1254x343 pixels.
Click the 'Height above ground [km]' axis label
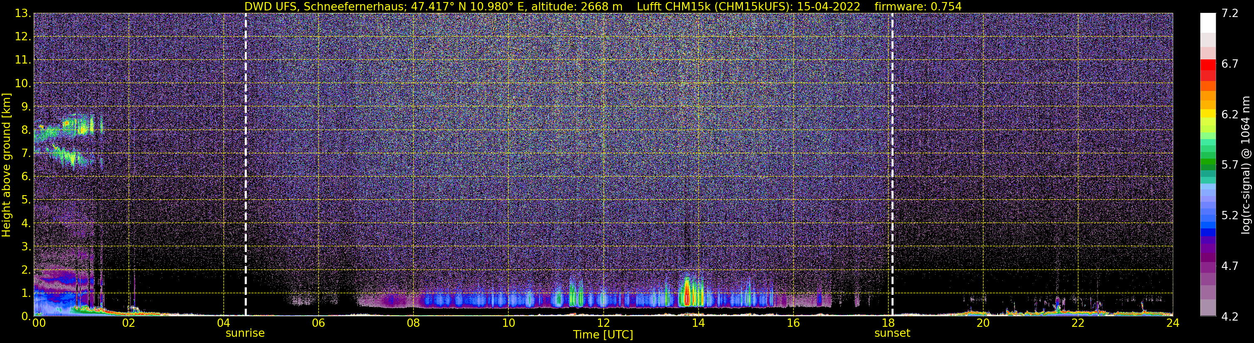pos(6,165)
